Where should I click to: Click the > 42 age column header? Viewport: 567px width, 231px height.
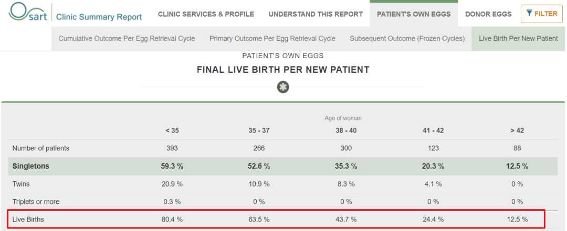[517, 130]
